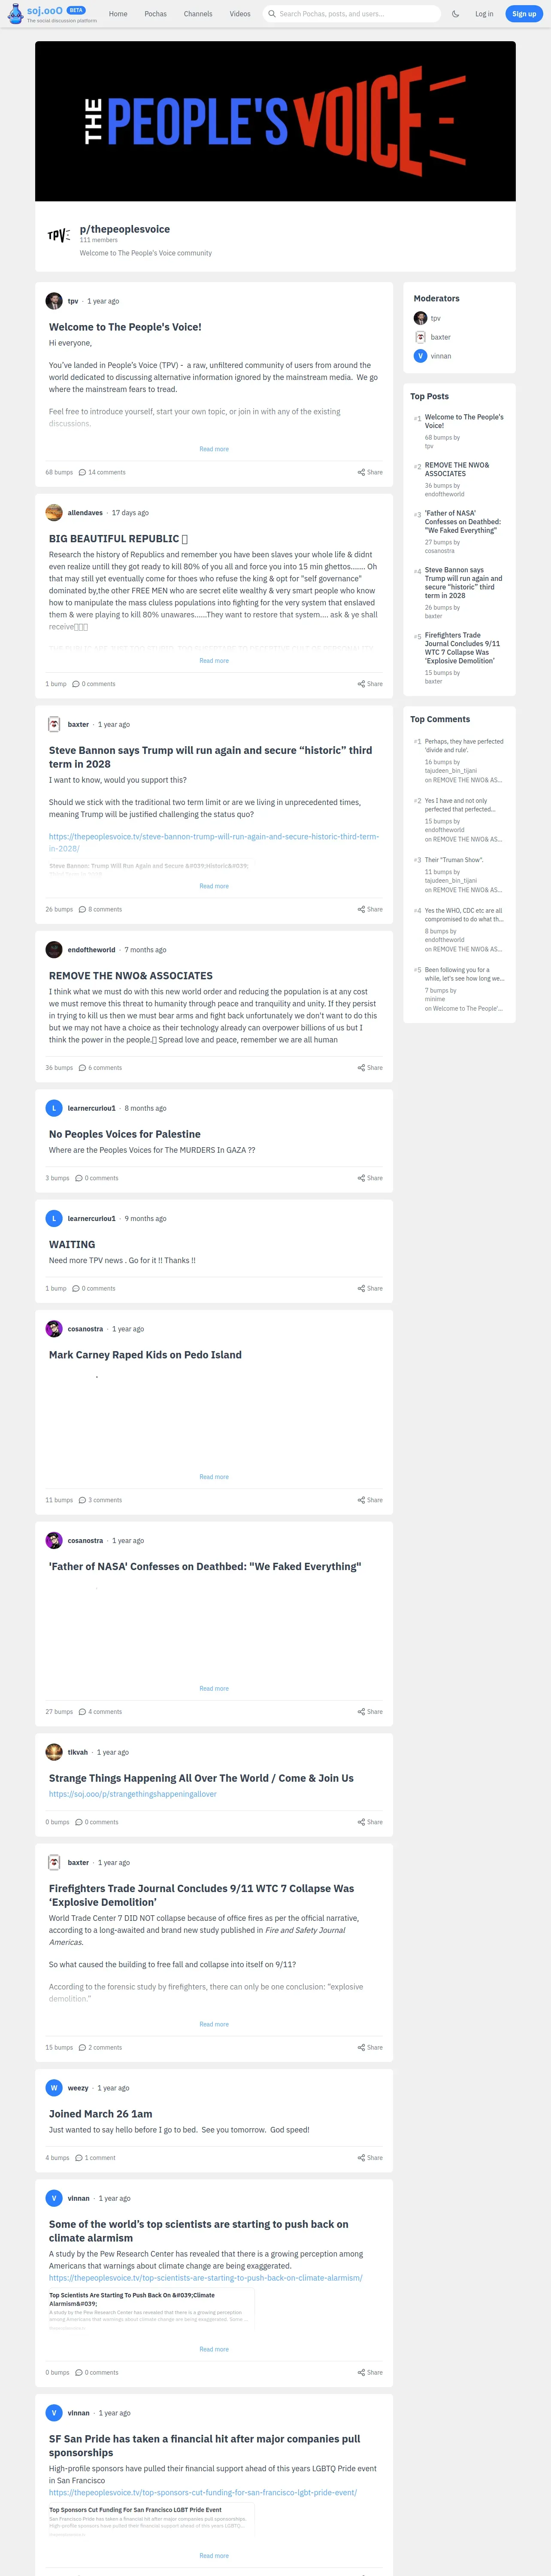Screen dimensions: 551x2576
Task: Toggle dark mode with the moon icon
Action: [455, 14]
